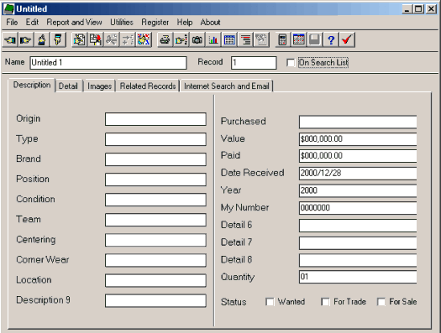Click the grayed-out floppy disk save icon

tap(315, 40)
